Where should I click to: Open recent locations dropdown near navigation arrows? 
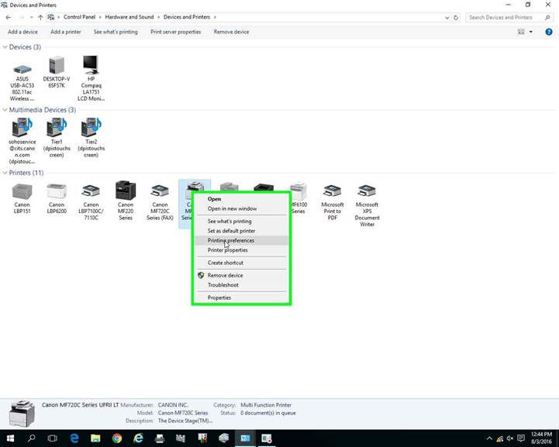(31, 17)
